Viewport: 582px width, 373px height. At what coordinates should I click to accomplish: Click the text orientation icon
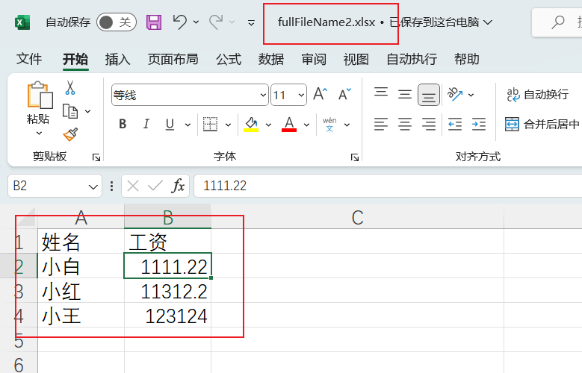tap(455, 94)
